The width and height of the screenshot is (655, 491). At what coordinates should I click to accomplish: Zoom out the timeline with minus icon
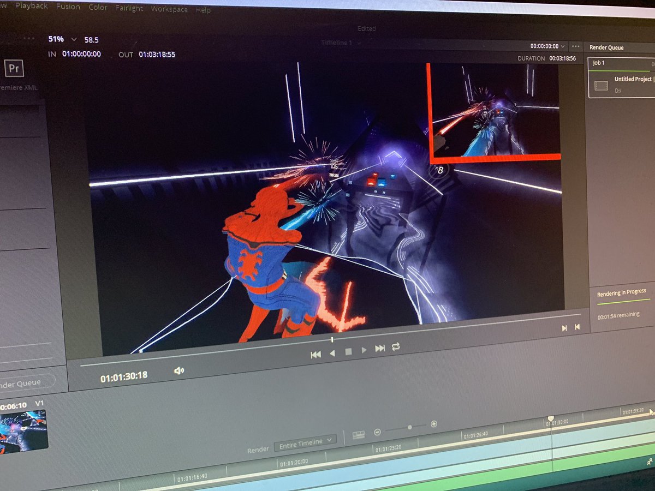tap(377, 432)
